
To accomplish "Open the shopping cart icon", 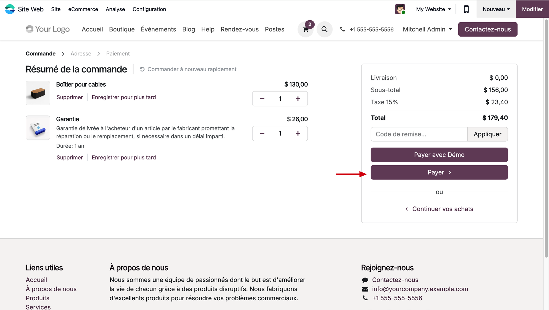I will point(305,29).
